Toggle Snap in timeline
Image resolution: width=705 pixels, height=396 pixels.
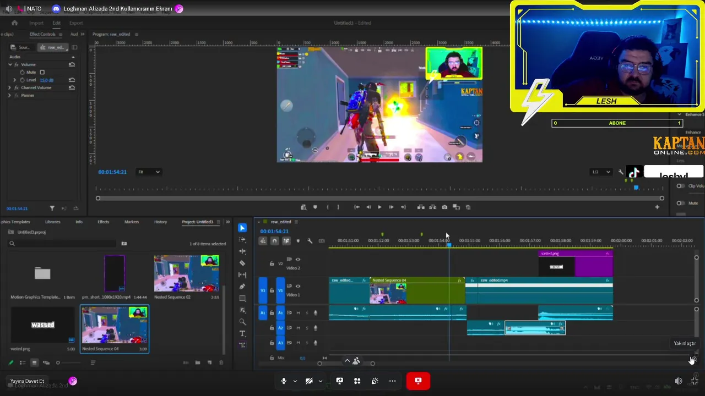click(274, 240)
